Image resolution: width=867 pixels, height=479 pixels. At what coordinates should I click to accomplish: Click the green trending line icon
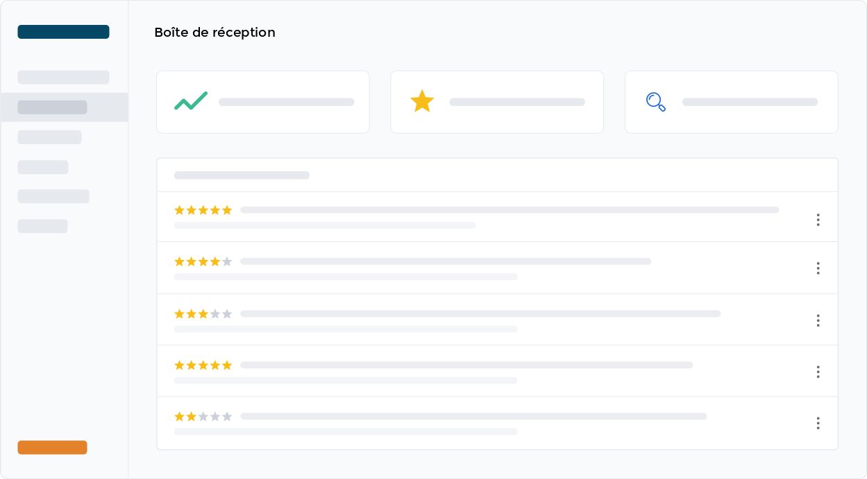[x=191, y=101]
